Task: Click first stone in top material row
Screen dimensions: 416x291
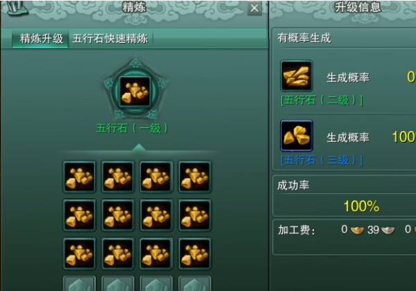Action: pyautogui.click(x=79, y=177)
